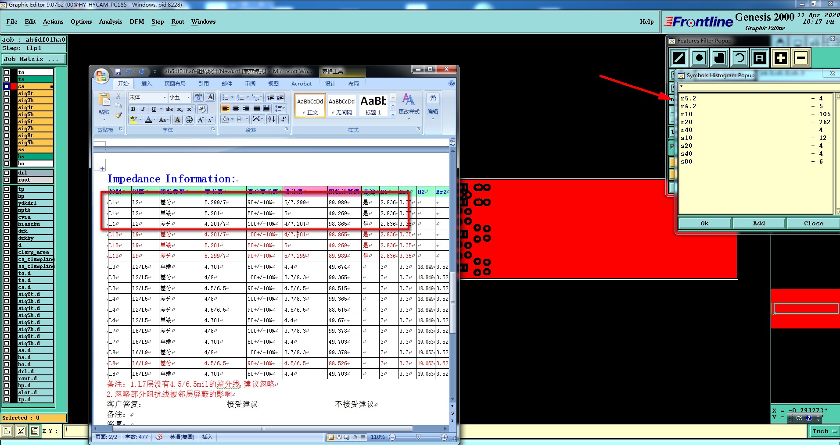Open the font size dropdown 小五

[188, 97]
